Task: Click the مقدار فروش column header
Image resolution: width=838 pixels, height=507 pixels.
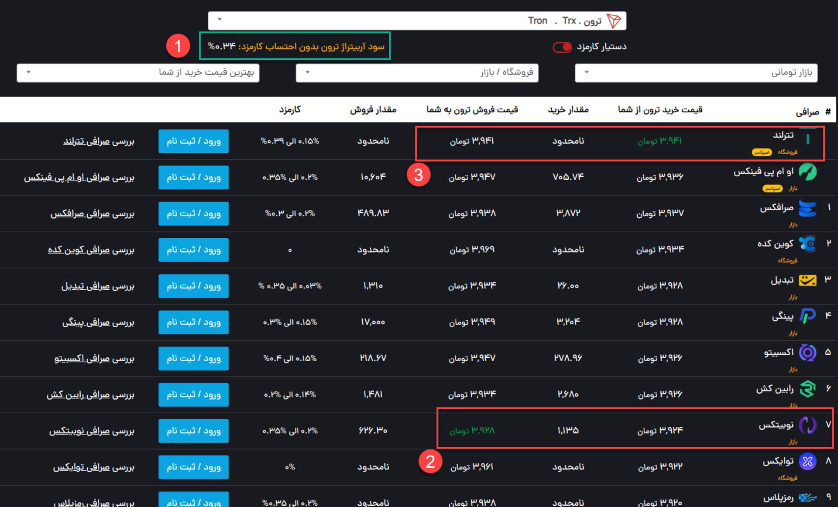Action: (373, 110)
